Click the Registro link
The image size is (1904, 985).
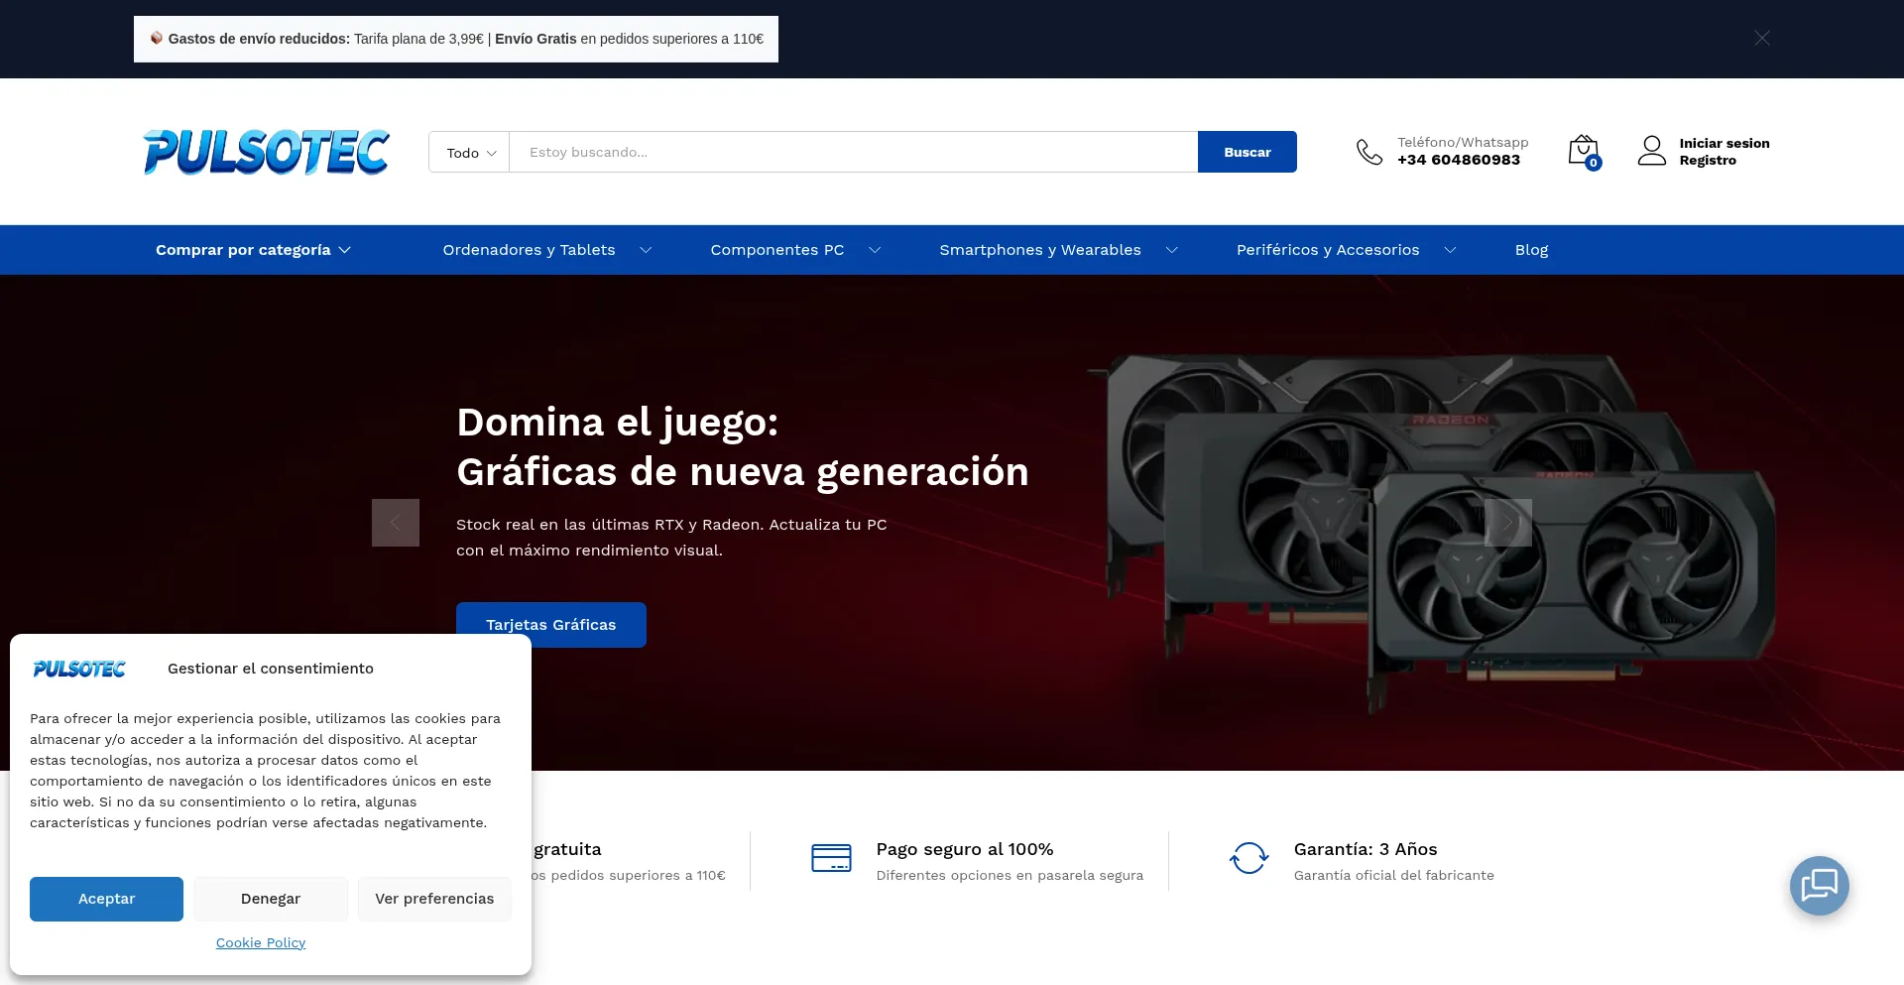click(x=1708, y=160)
